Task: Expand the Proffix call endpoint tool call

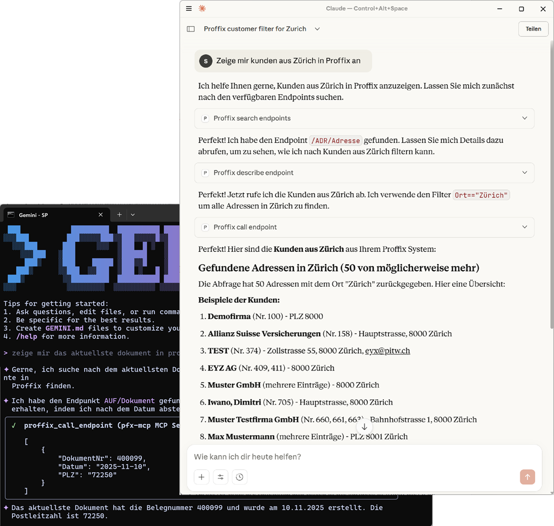Action: [525, 227]
